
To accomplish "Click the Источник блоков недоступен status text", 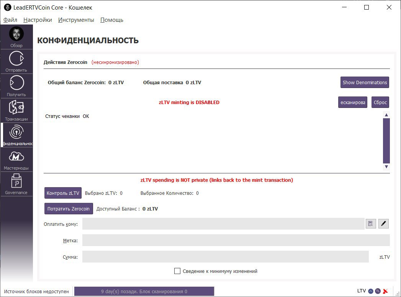I will pos(36,291).
